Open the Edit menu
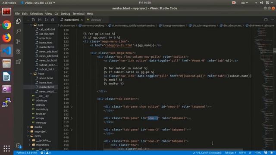Image resolution: width=276 pixels, height=155 pixels. (25, 14)
